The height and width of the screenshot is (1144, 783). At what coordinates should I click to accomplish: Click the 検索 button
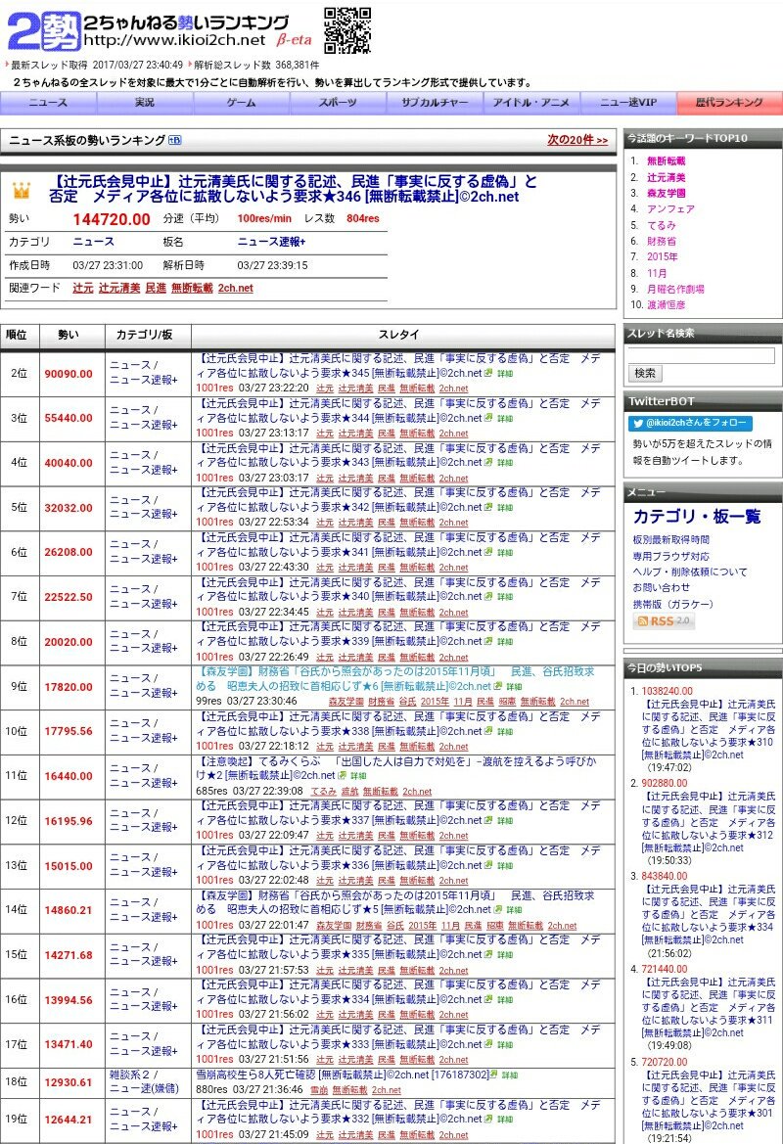[x=645, y=374]
